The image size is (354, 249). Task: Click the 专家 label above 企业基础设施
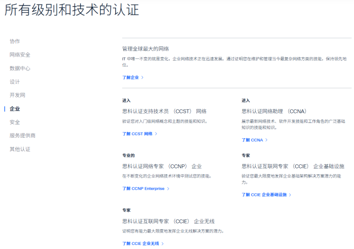click(246, 156)
